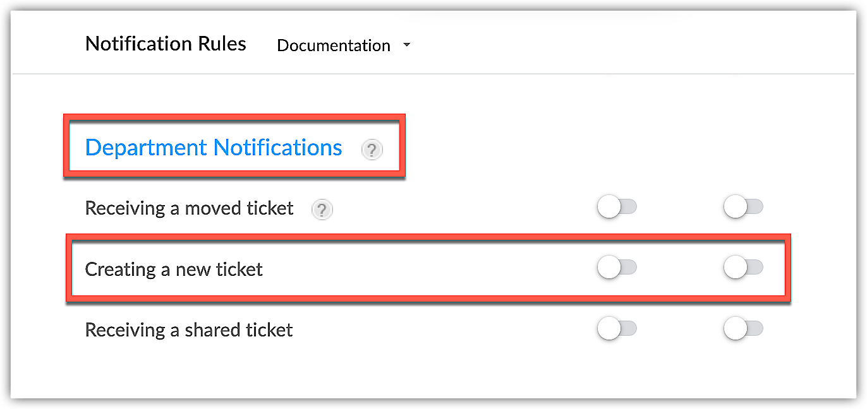Click the small arrow next to Documentation
This screenshot has height=409, width=867.
[406, 45]
